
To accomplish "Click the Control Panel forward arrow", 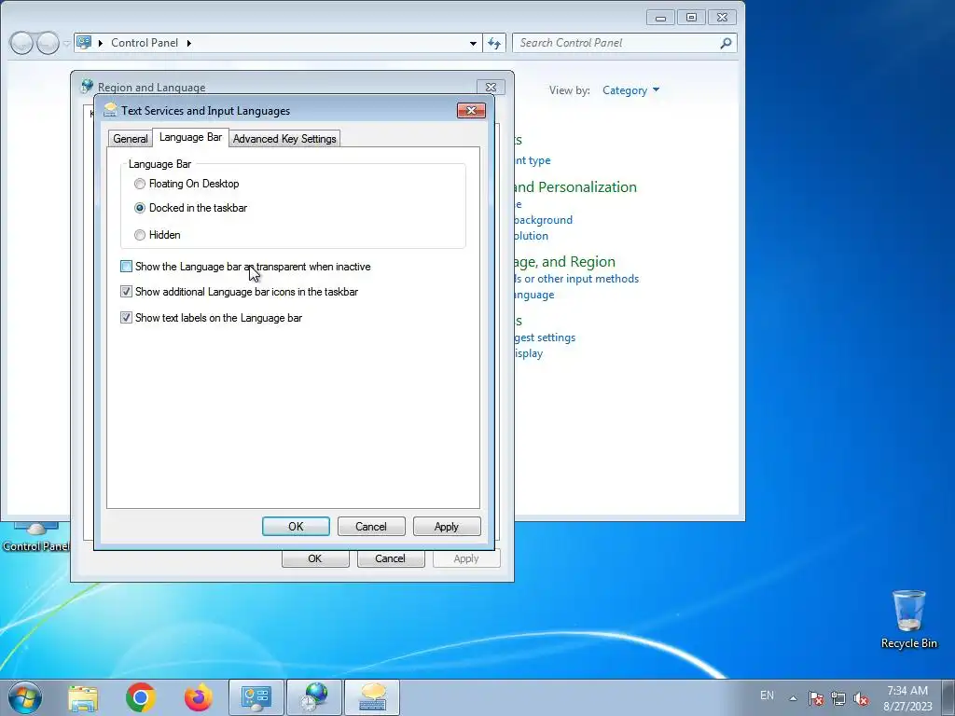I will click(48, 43).
